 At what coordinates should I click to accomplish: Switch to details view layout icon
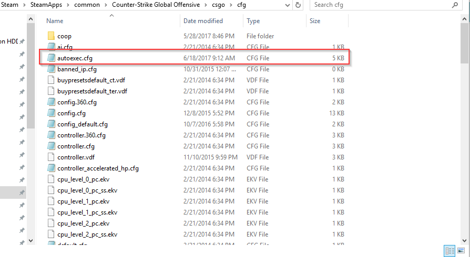[x=450, y=250]
